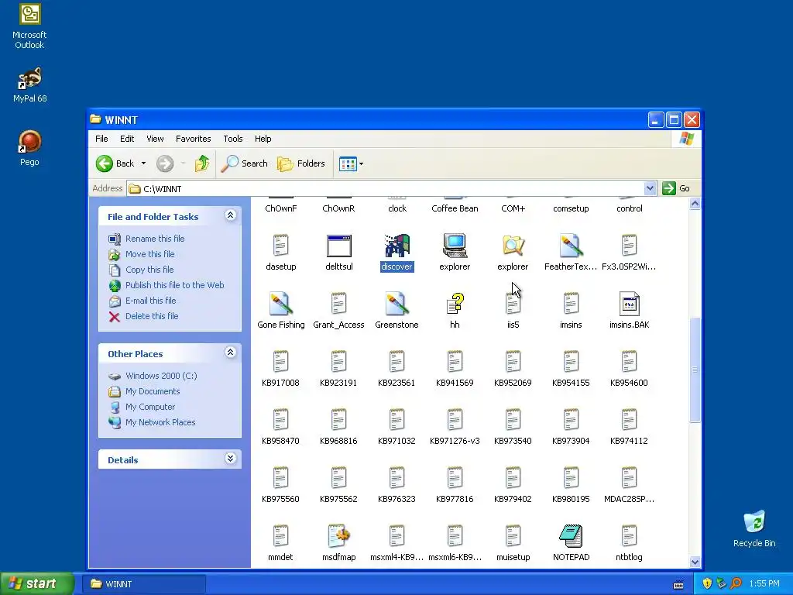Toggle the Folders pane button
Screen dimensions: 793x595
[x=301, y=163]
